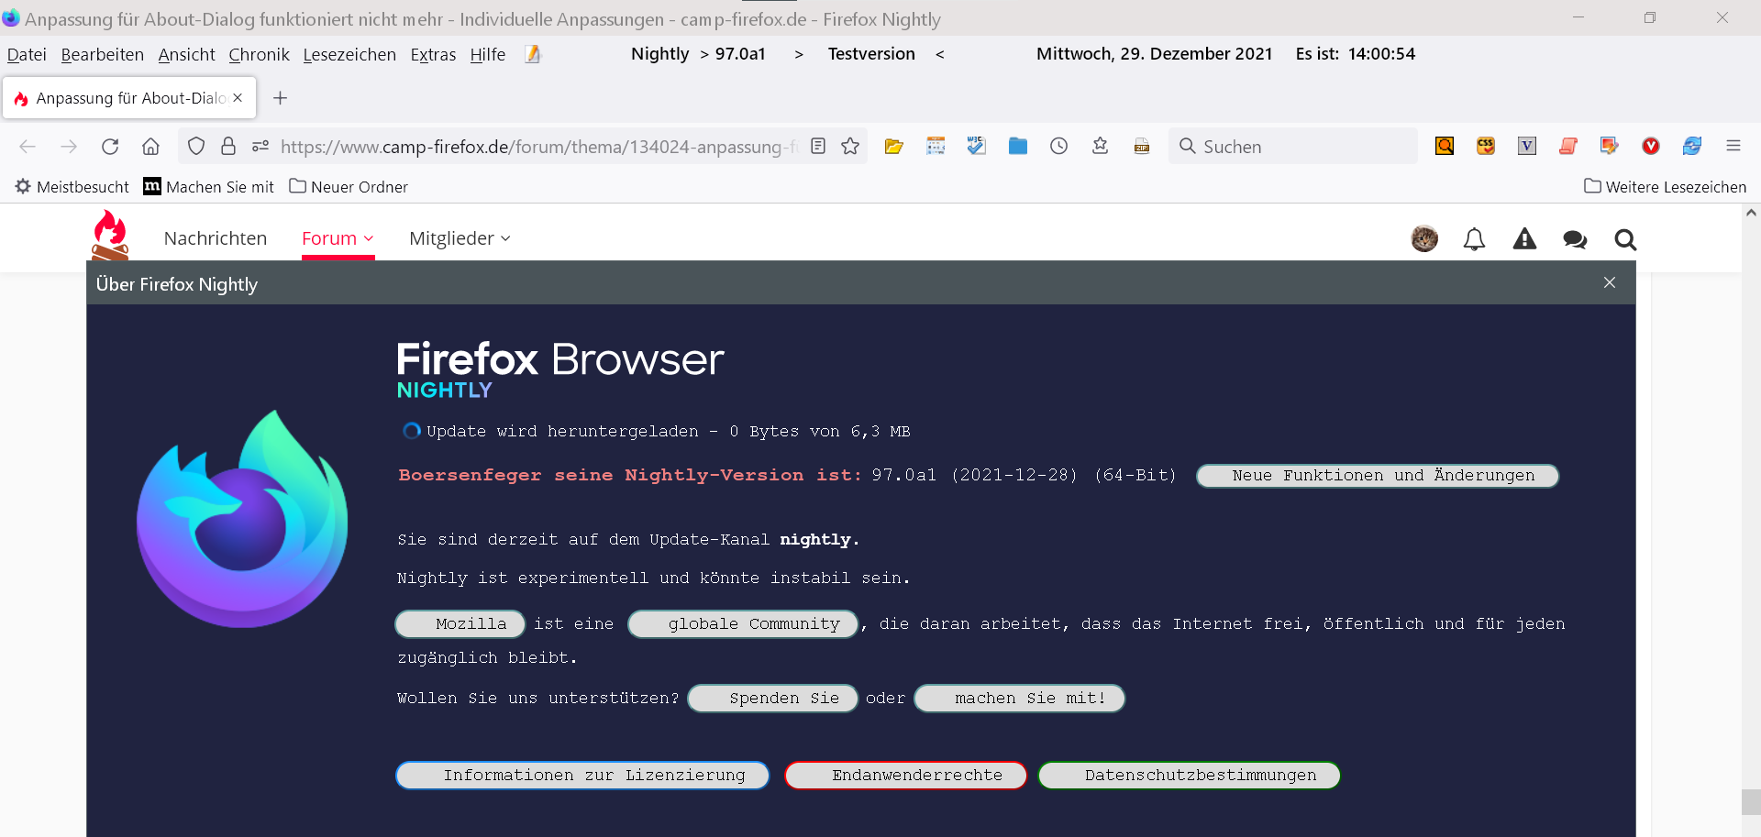Click the Datenschutzbestimmungen button

1189,776
